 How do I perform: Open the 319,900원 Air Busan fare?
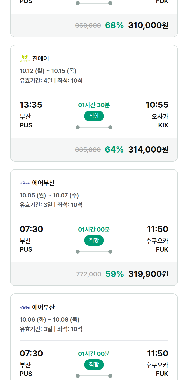tap(148, 274)
